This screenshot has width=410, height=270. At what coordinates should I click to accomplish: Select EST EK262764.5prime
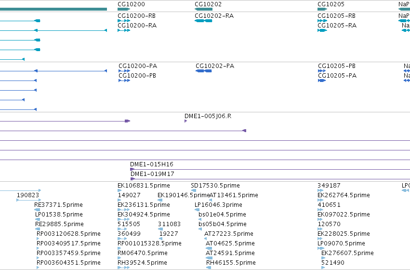tap(344, 195)
